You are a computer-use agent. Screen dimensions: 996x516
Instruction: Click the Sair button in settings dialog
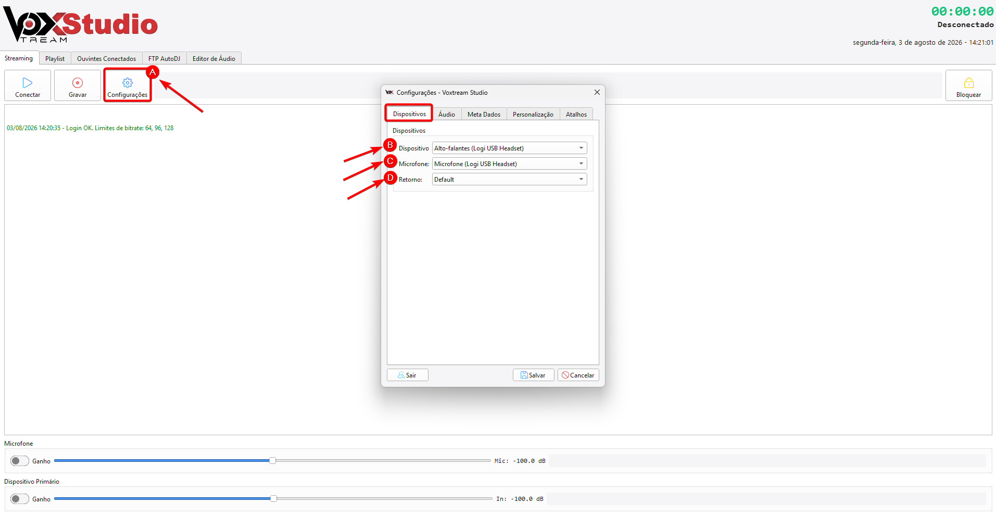click(408, 375)
